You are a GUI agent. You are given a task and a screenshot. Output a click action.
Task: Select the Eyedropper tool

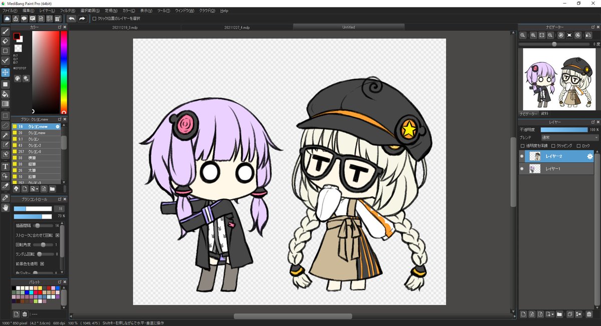(6, 198)
